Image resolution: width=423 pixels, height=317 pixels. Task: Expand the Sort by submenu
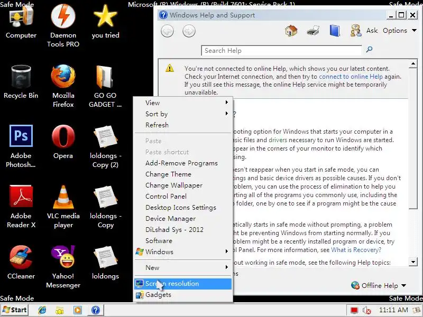(183, 114)
